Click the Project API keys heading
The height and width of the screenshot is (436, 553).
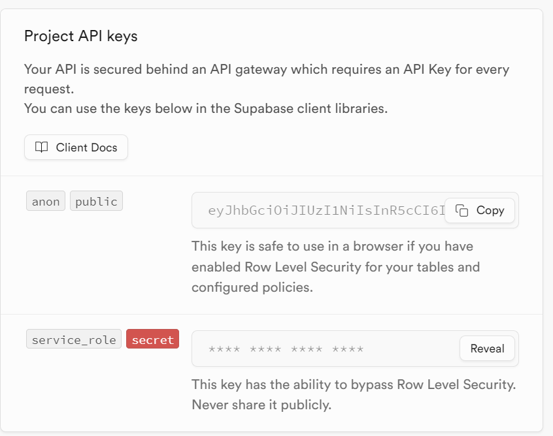coord(81,37)
